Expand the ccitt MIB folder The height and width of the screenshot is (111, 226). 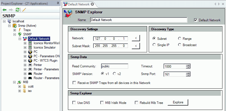[x=20, y=87]
